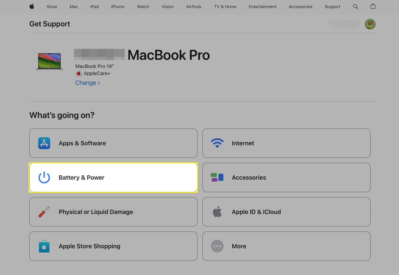Open the search magnifier icon

coord(355,6)
